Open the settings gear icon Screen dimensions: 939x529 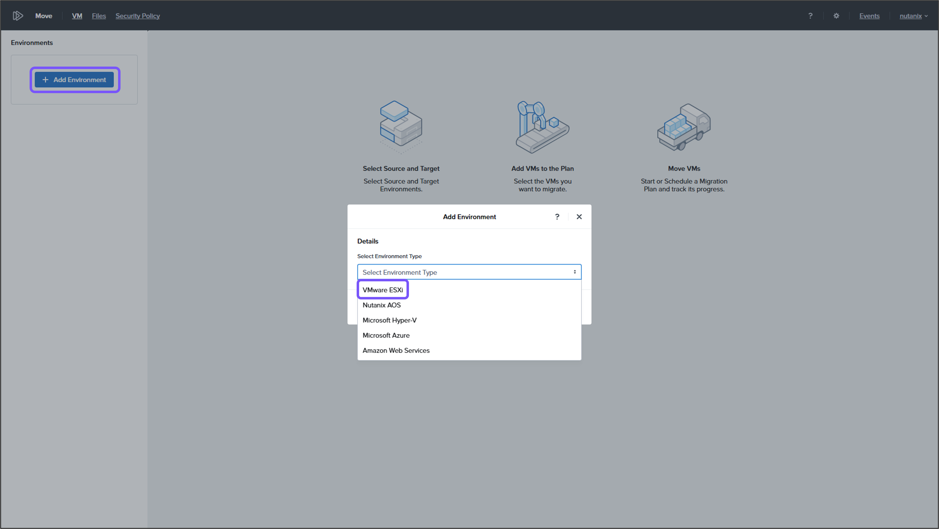tap(836, 16)
